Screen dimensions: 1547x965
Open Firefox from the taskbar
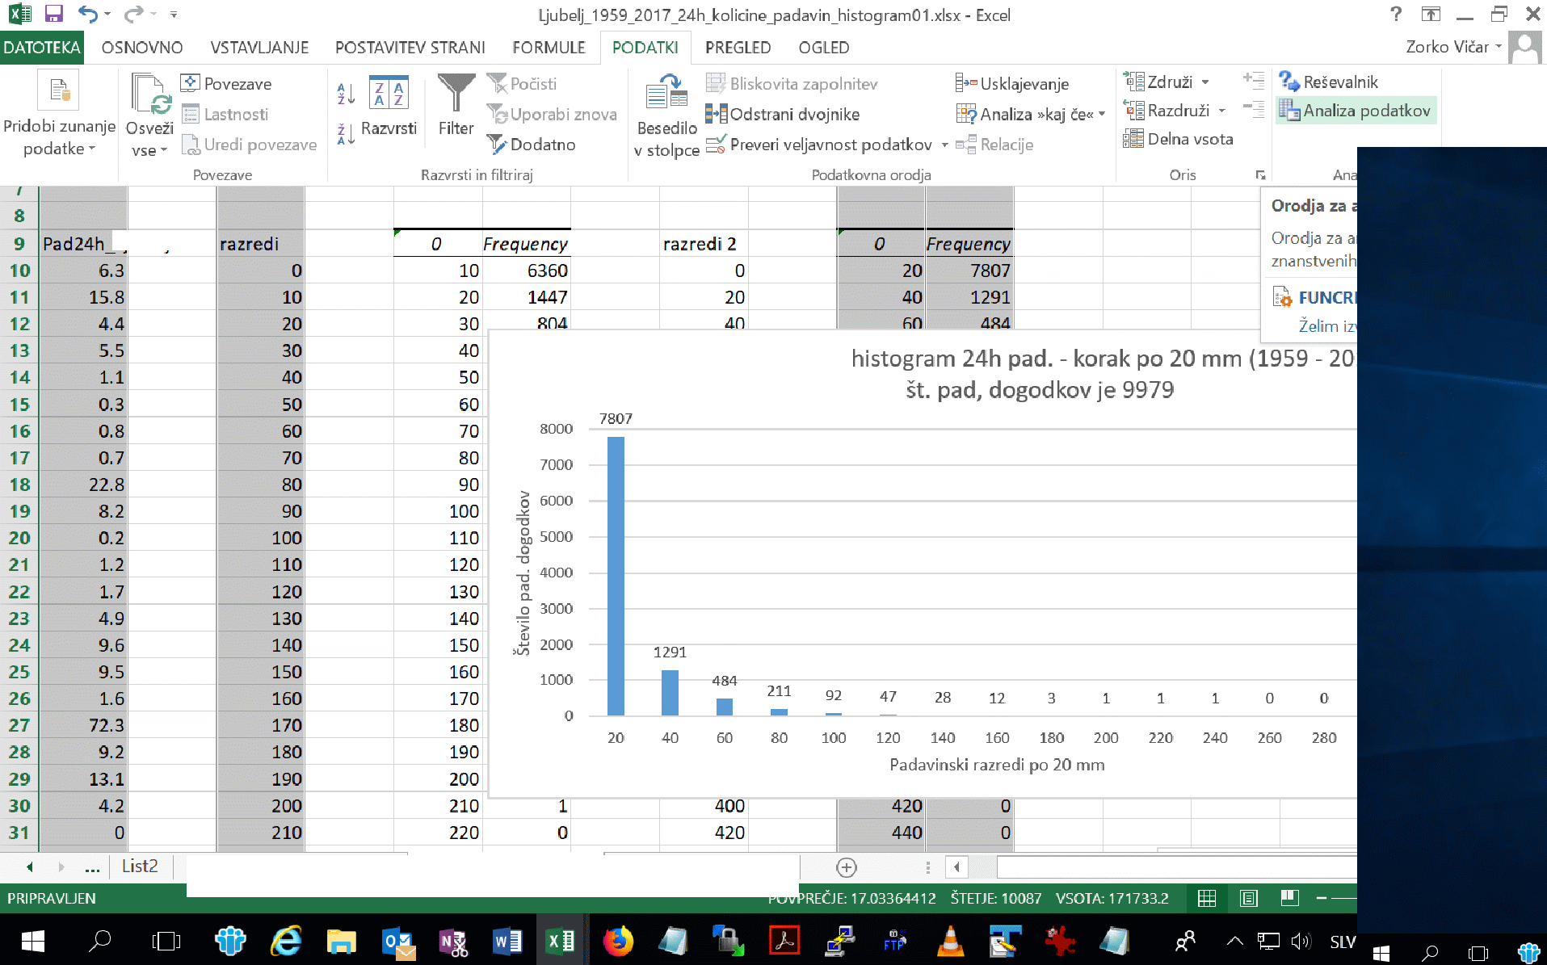(x=618, y=941)
